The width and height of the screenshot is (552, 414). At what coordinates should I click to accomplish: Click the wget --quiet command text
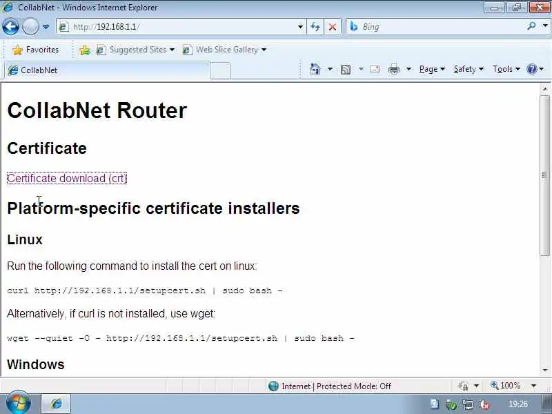[181, 338]
